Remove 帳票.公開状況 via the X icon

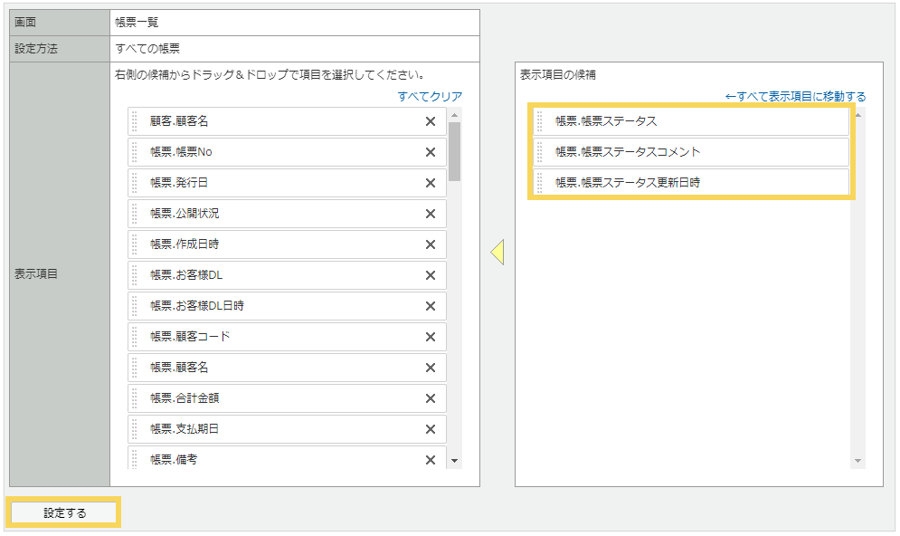click(431, 214)
